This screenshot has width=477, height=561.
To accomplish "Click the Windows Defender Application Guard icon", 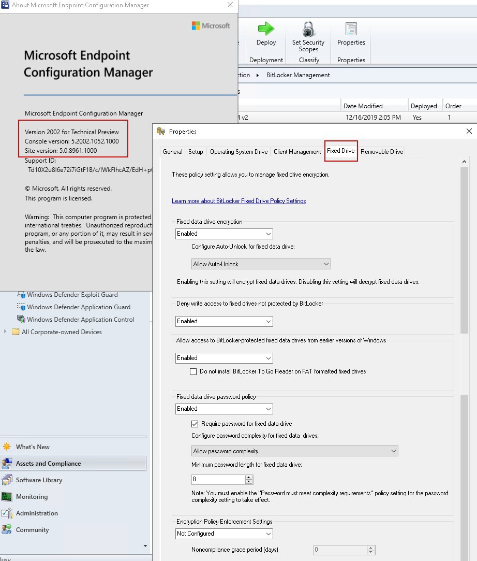I will tap(21, 307).
